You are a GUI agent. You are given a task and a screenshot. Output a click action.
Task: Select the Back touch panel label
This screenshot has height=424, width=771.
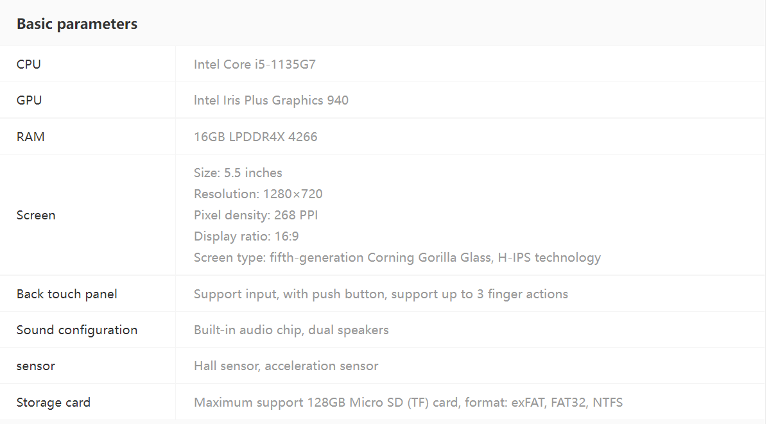pos(67,294)
